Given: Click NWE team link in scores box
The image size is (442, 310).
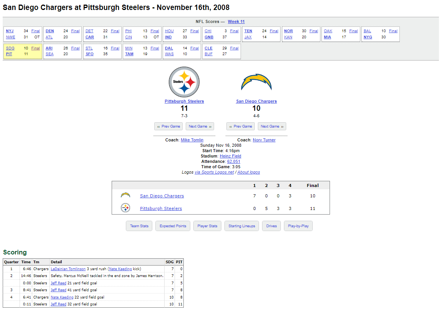Looking at the screenshot, I should click(x=10, y=37).
